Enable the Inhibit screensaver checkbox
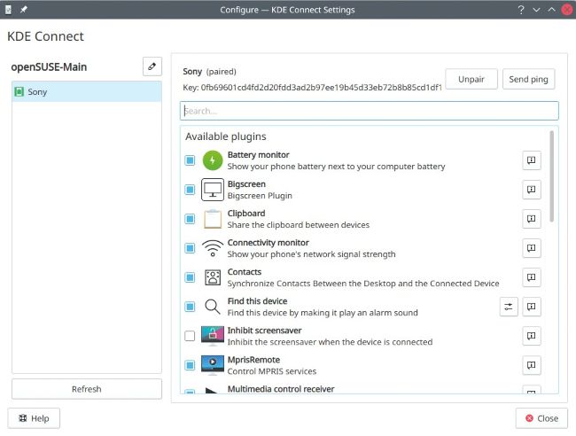The height and width of the screenshot is (436, 576). [x=190, y=336]
